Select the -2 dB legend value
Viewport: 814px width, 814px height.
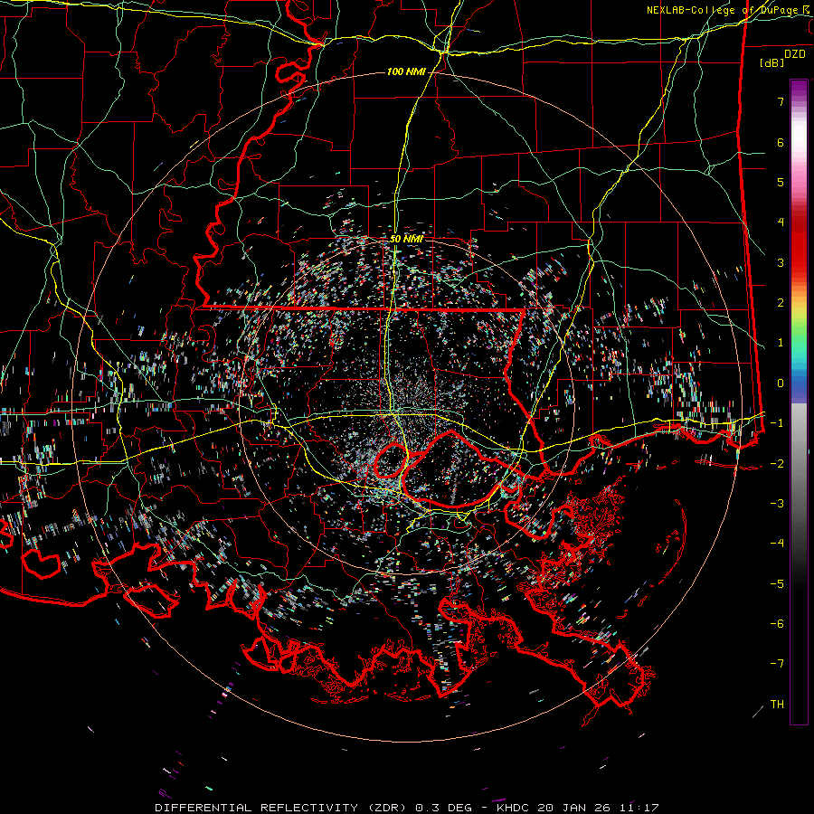[777, 464]
